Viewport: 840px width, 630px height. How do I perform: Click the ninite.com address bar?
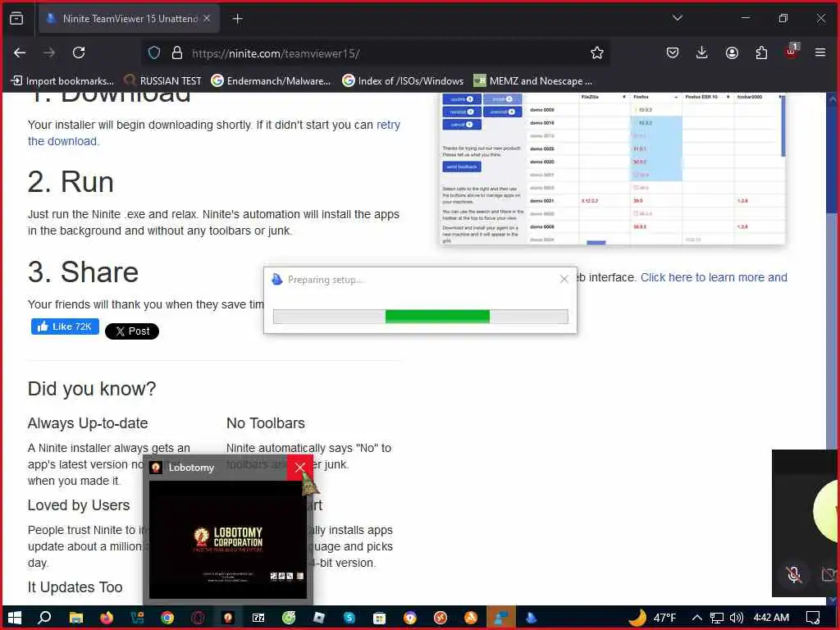(375, 53)
